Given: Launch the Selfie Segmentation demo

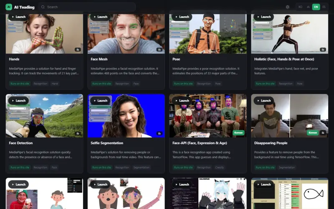Looking at the screenshot, I should (100, 100).
